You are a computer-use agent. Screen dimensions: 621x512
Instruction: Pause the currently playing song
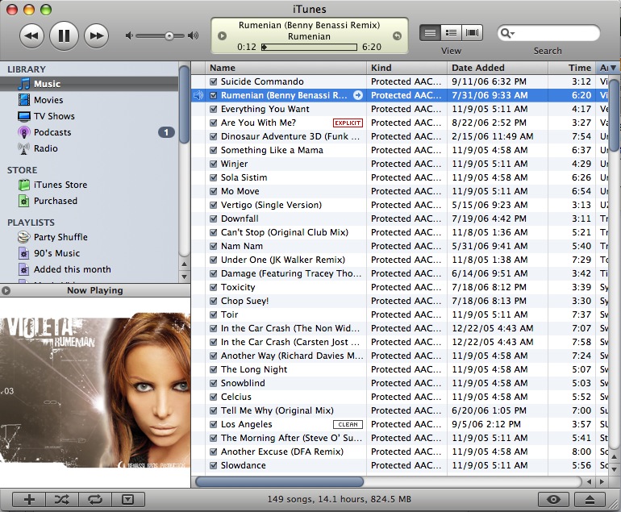point(64,35)
